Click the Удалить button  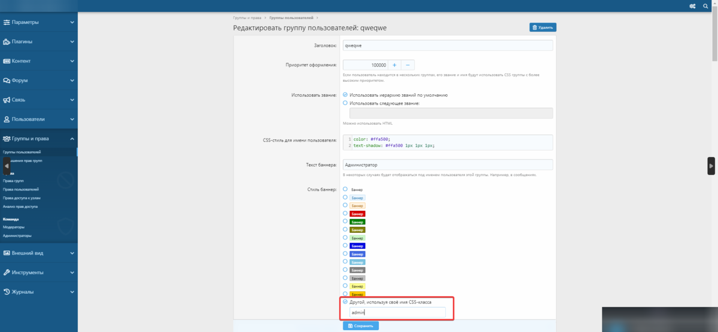[543, 27]
